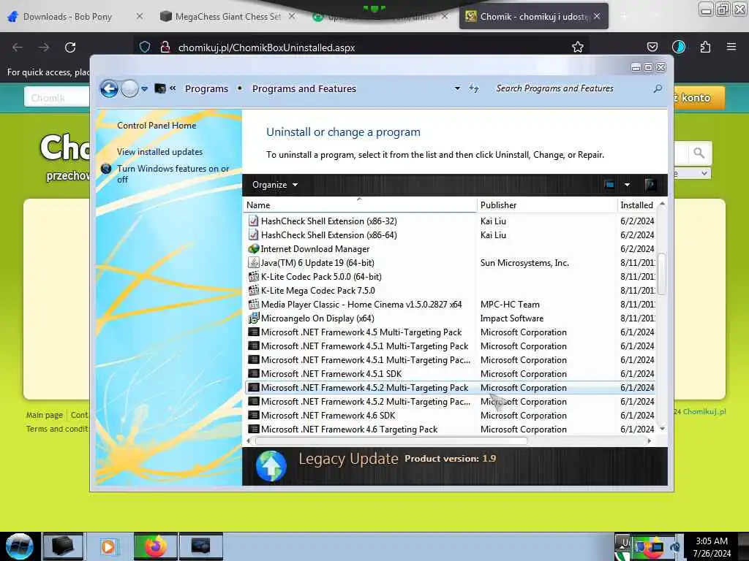Open the media player taskbar icon

pos(108,546)
